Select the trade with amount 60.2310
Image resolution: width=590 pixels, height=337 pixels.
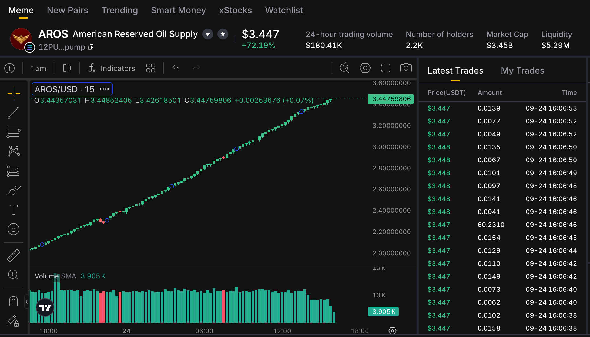click(x=502, y=225)
